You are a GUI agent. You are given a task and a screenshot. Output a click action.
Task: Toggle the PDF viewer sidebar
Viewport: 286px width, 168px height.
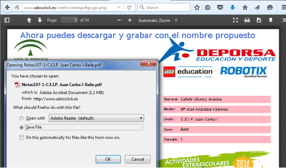[x=7, y=20]
